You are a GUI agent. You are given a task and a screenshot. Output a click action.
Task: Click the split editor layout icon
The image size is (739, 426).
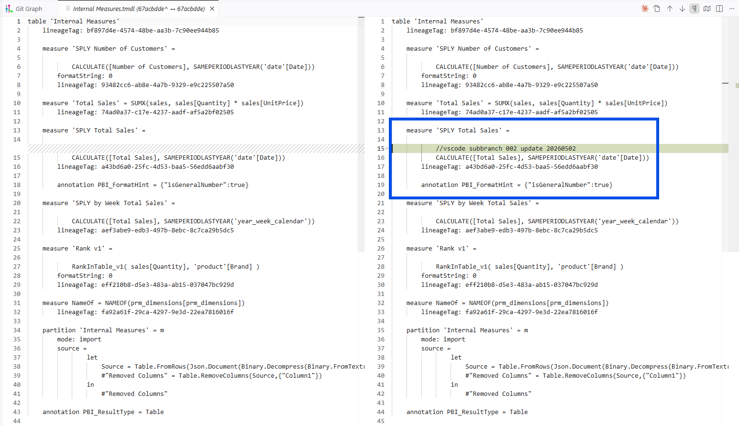[x=719, y=9]
